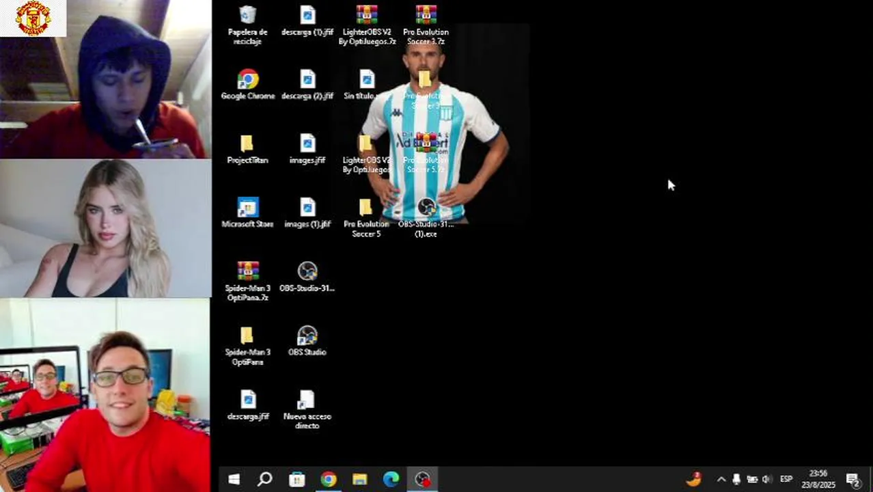
Task: Select the Papelera de reciclaje desktop icon
Action: (x=247, y=25)
